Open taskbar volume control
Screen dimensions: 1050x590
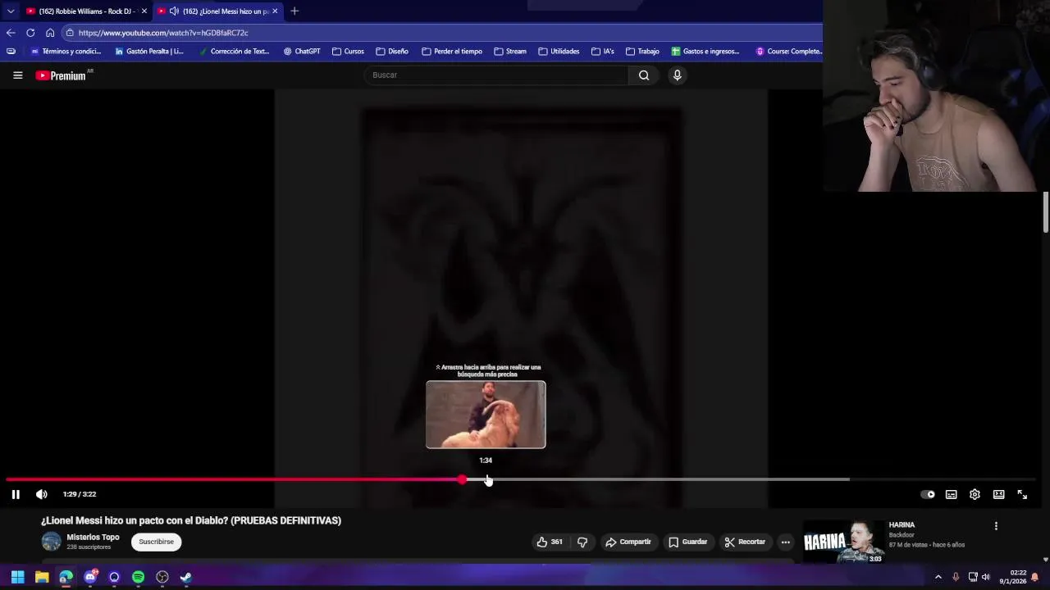(986, 577)
